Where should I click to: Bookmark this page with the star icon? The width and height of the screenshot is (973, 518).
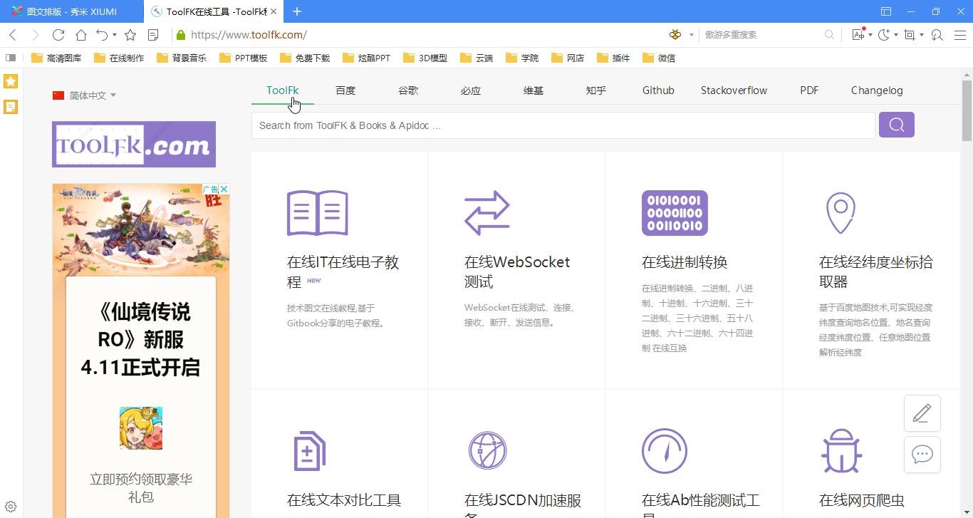[130, 35]
